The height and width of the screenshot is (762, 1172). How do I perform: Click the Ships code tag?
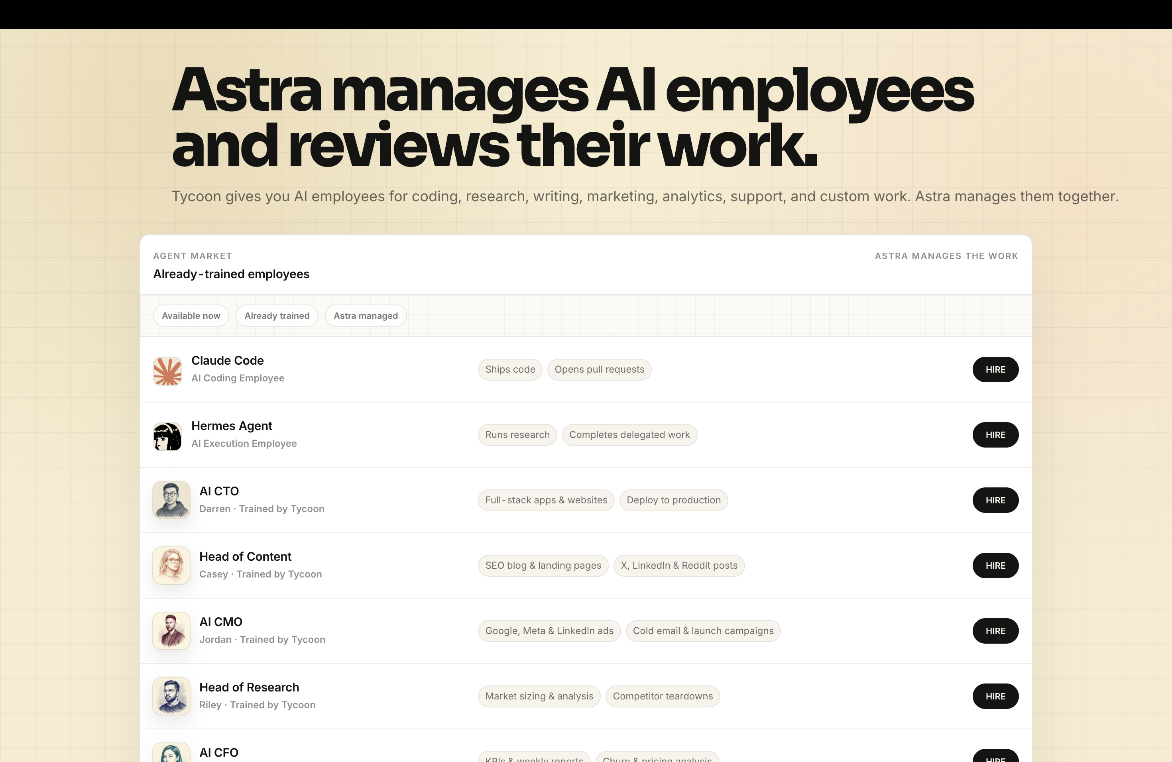click(510, 369)
